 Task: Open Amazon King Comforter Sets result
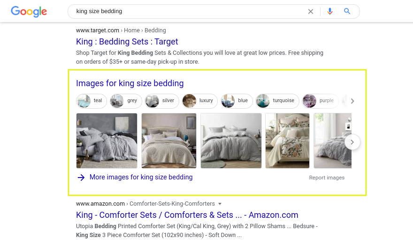point(187,215)
